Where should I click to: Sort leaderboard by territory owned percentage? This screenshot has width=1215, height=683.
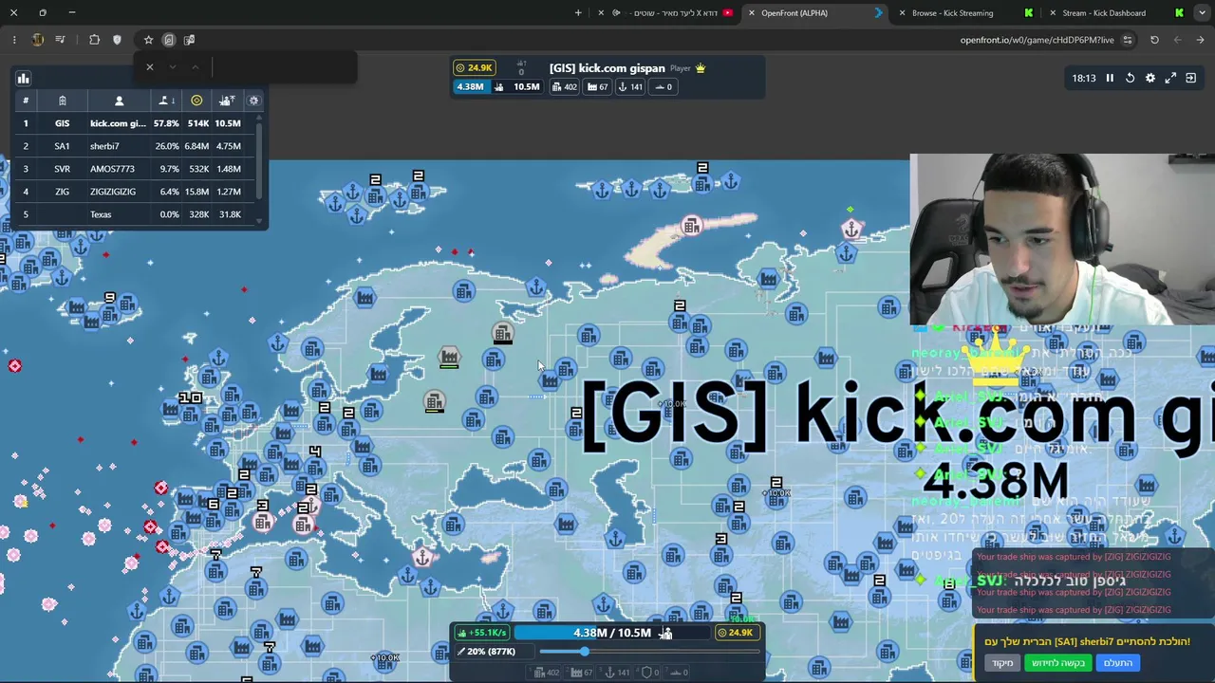165,101
